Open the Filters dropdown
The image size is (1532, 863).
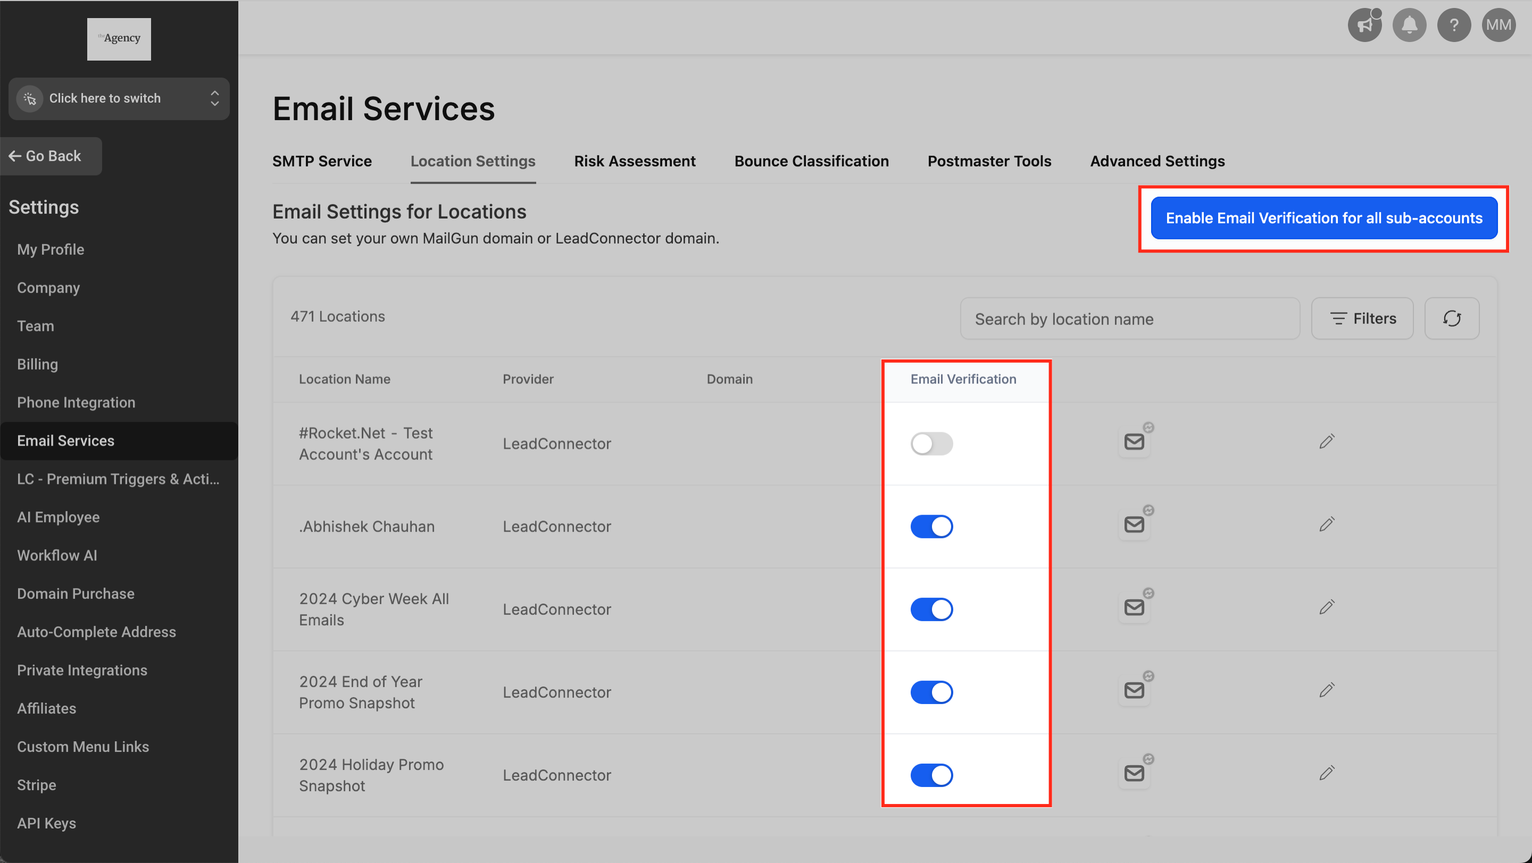(1362, 319)
